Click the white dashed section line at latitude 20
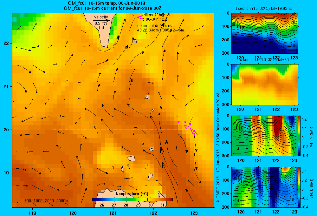The height and width of the screenshot is (216, 317). click(x=127, y=130)
